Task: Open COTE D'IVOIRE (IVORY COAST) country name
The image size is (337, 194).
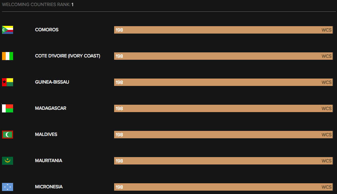Action: pyautogui.click(x=67, y=56)
